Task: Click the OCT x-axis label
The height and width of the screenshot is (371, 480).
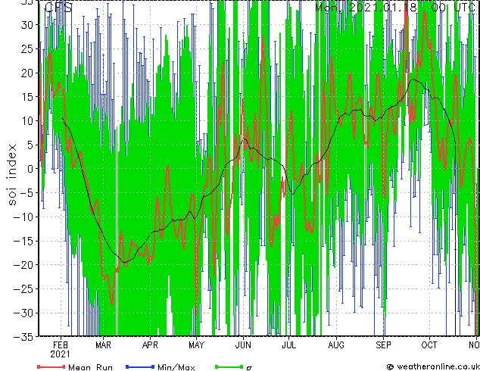Action: [429, 345]
